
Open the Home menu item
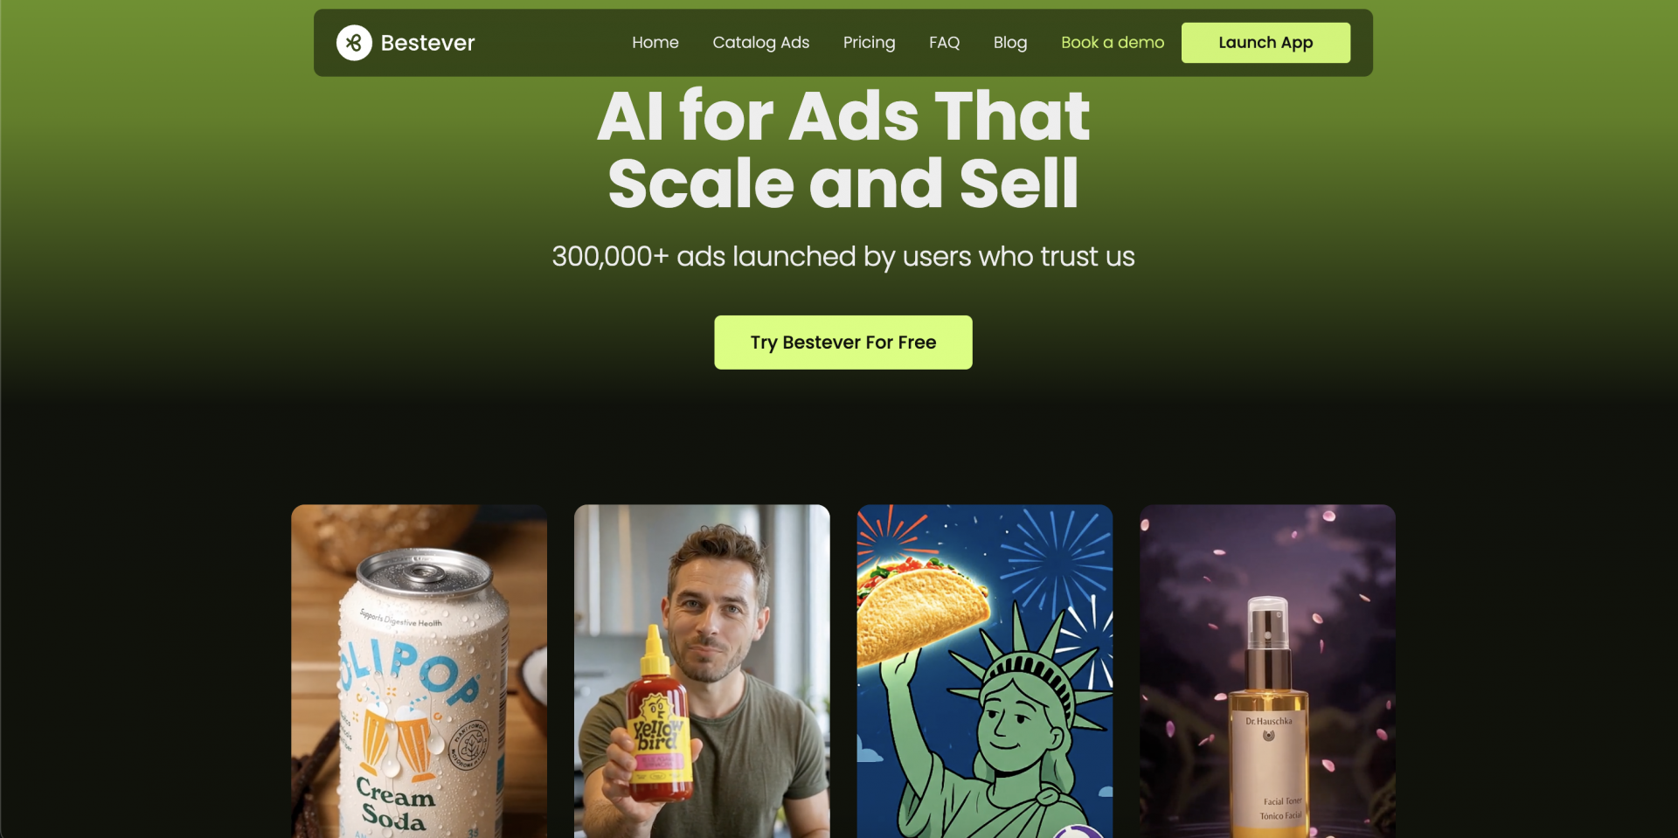tap(655, 43)
